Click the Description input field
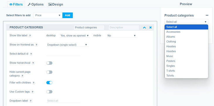Screen dimensions: 214x106 124,28
